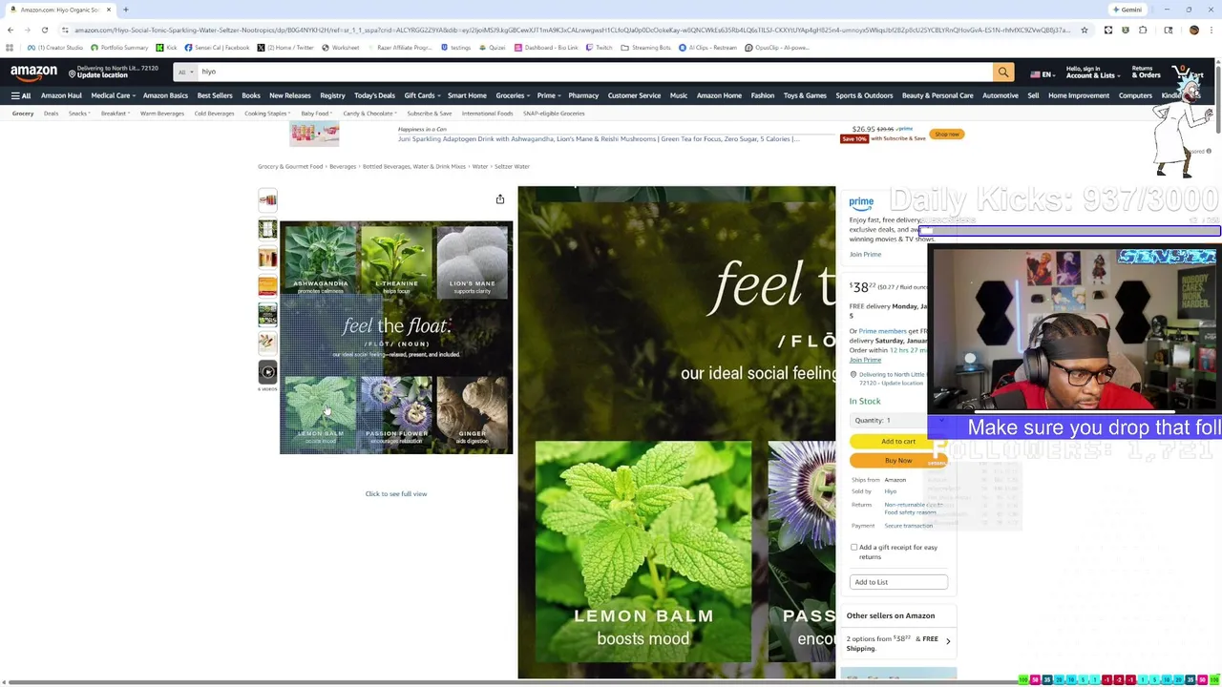Click 'Click to see full view' link
The height and width of the screenshot is (687, 1222).
396,494
